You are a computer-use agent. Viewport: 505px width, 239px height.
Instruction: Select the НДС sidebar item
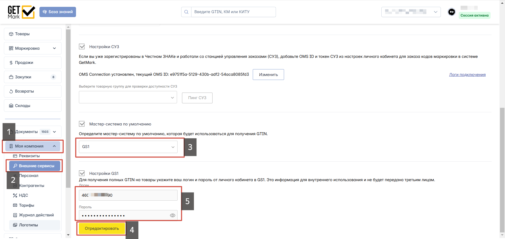tap(35, 195)
